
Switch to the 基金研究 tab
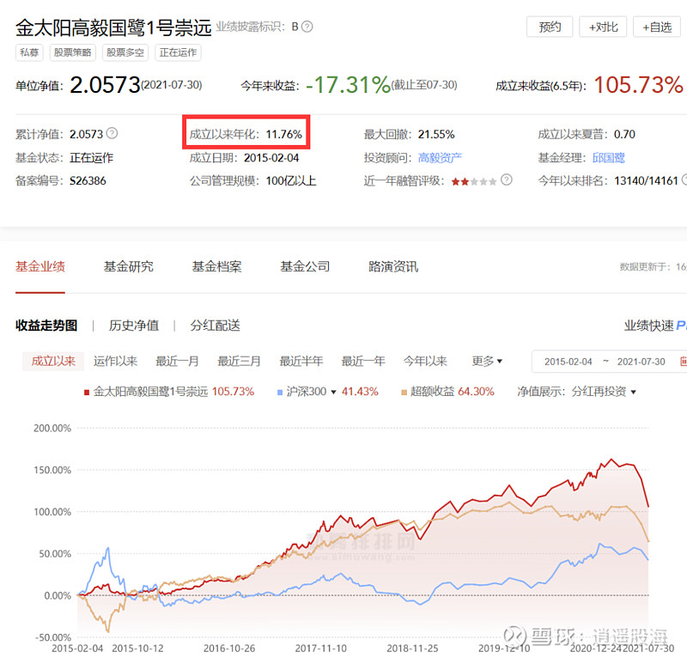tap(128, 266)
